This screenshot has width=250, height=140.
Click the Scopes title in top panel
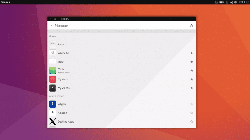[x=6, y=2]
